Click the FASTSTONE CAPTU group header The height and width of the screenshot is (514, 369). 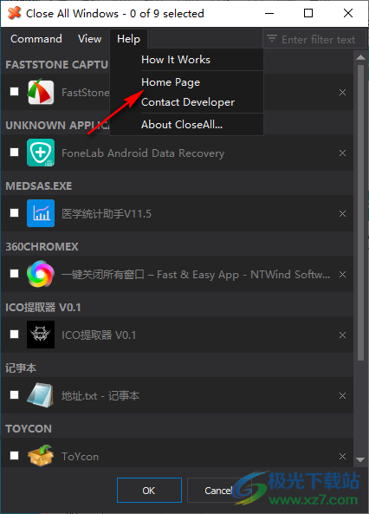(x=56, y=65)
